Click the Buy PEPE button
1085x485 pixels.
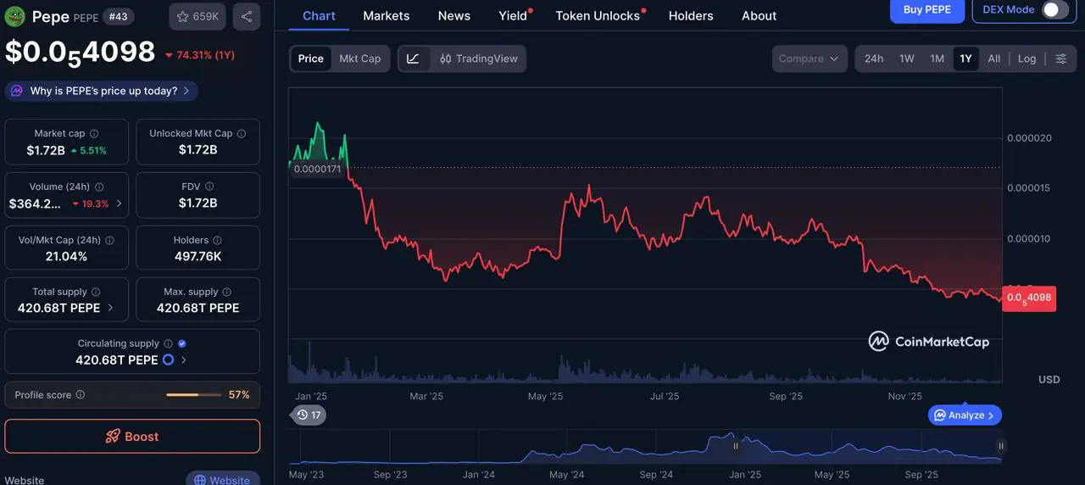(926, 10)
